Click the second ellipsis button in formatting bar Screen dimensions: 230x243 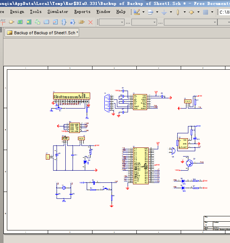point(160,23)
